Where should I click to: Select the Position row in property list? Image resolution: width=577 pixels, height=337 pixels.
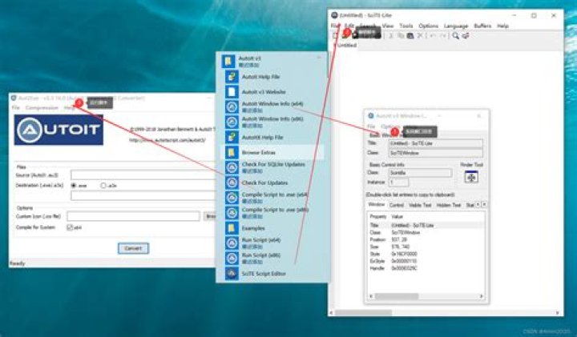point(426,239)
